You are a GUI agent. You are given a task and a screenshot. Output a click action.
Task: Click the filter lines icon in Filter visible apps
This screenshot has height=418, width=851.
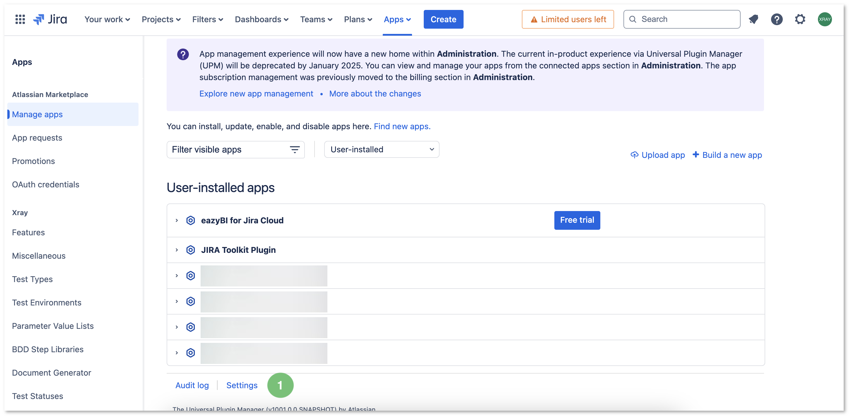pos(295,150)
